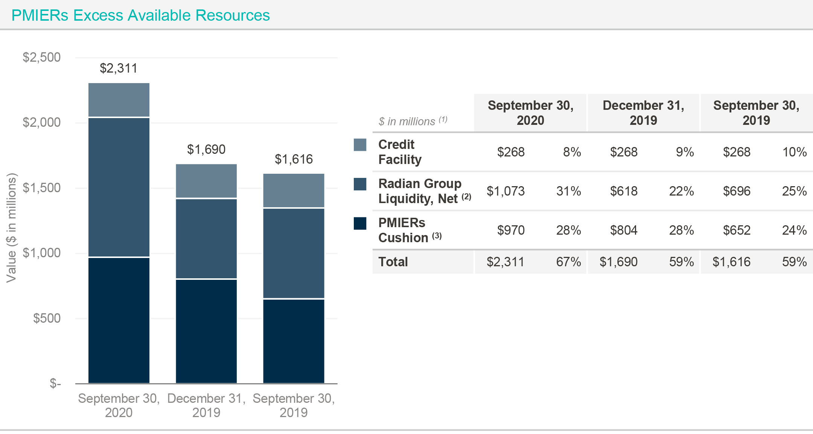This screenshot has height=434, width=813.
Task: Click Radian Group Liquidity segment of December 2019 bar
Action: coord(206,238)
